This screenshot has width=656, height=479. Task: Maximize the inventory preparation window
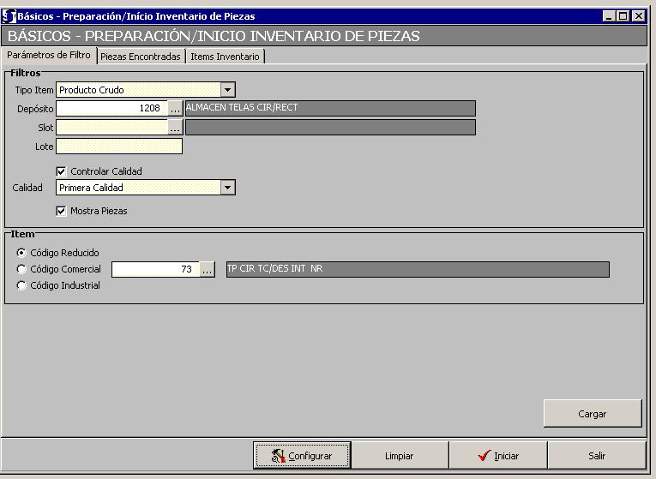[623, 15]
